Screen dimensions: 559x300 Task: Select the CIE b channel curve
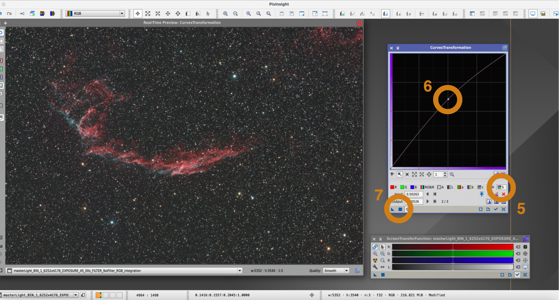pyautogui.click(x=470, y=187)
